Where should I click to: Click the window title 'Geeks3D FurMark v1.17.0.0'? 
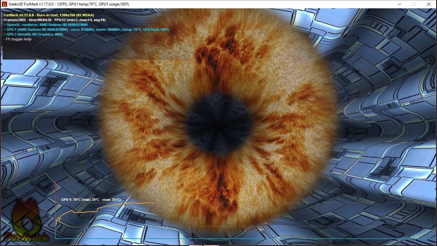click(x=32, y=4)
